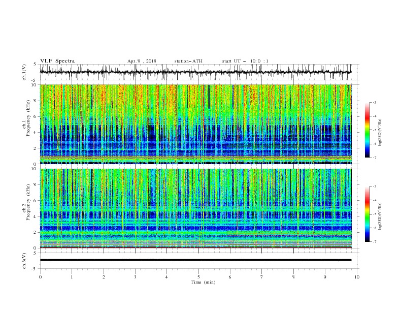Click the time axis tick label "1"
This screenshot has height=311, width=402.
point(72,277)
